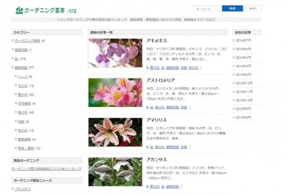Click the category icon under アマリリス excerpt
Screen dimensions: 289x195
click(148, 147)
